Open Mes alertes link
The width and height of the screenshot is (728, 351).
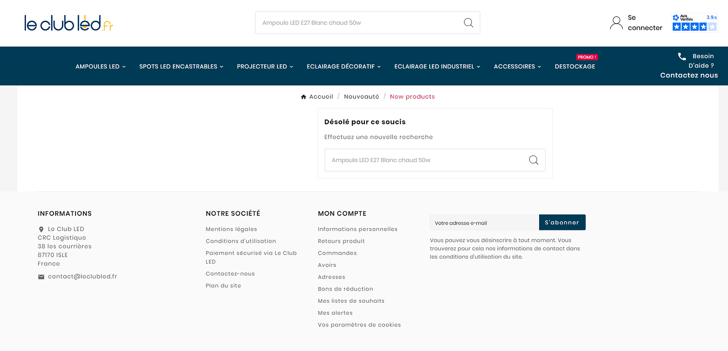335,313
